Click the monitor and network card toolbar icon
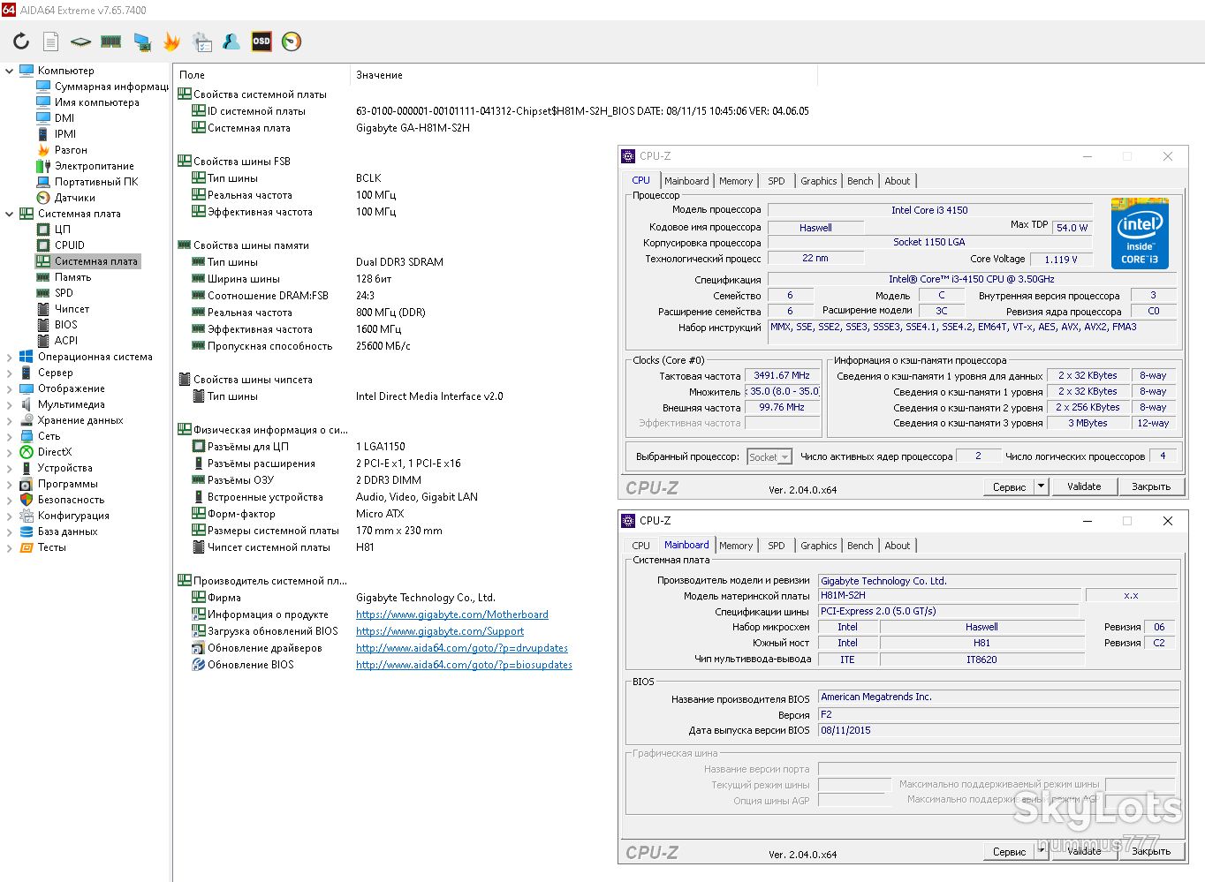1205x882 pixels. [x=141, y=41]
